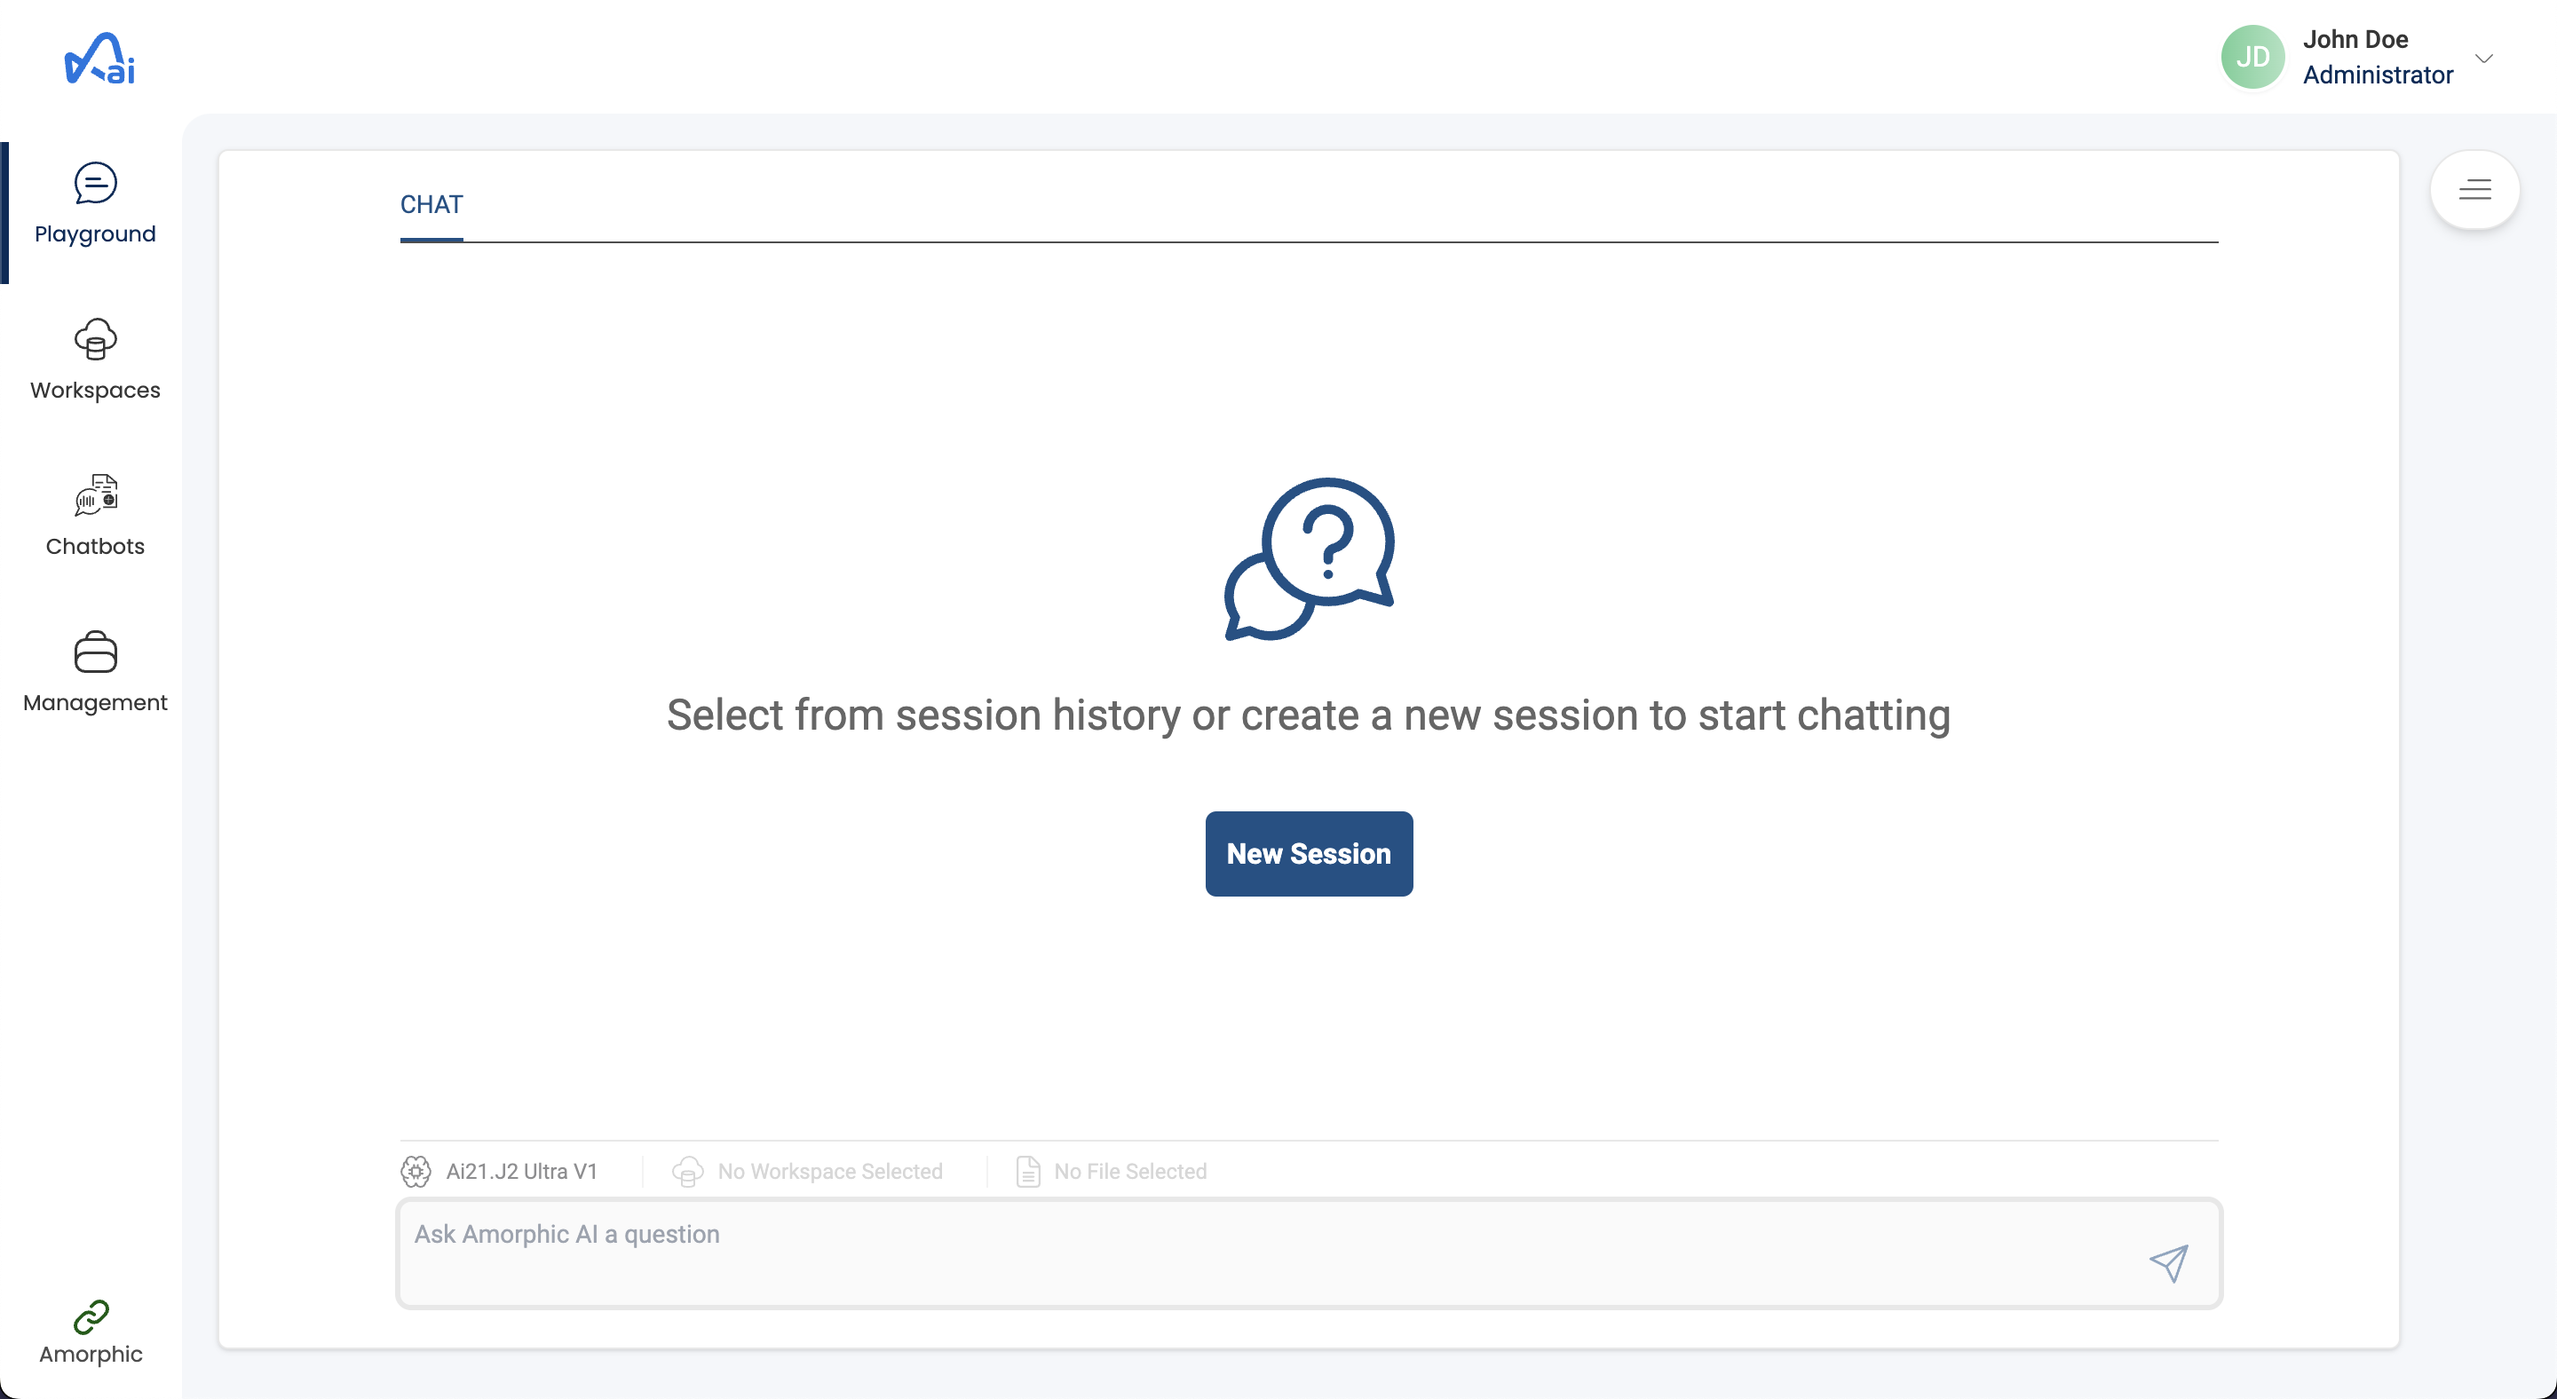
Task: Toggle No File Selected option
Action: click(x=1112, y=1172)
